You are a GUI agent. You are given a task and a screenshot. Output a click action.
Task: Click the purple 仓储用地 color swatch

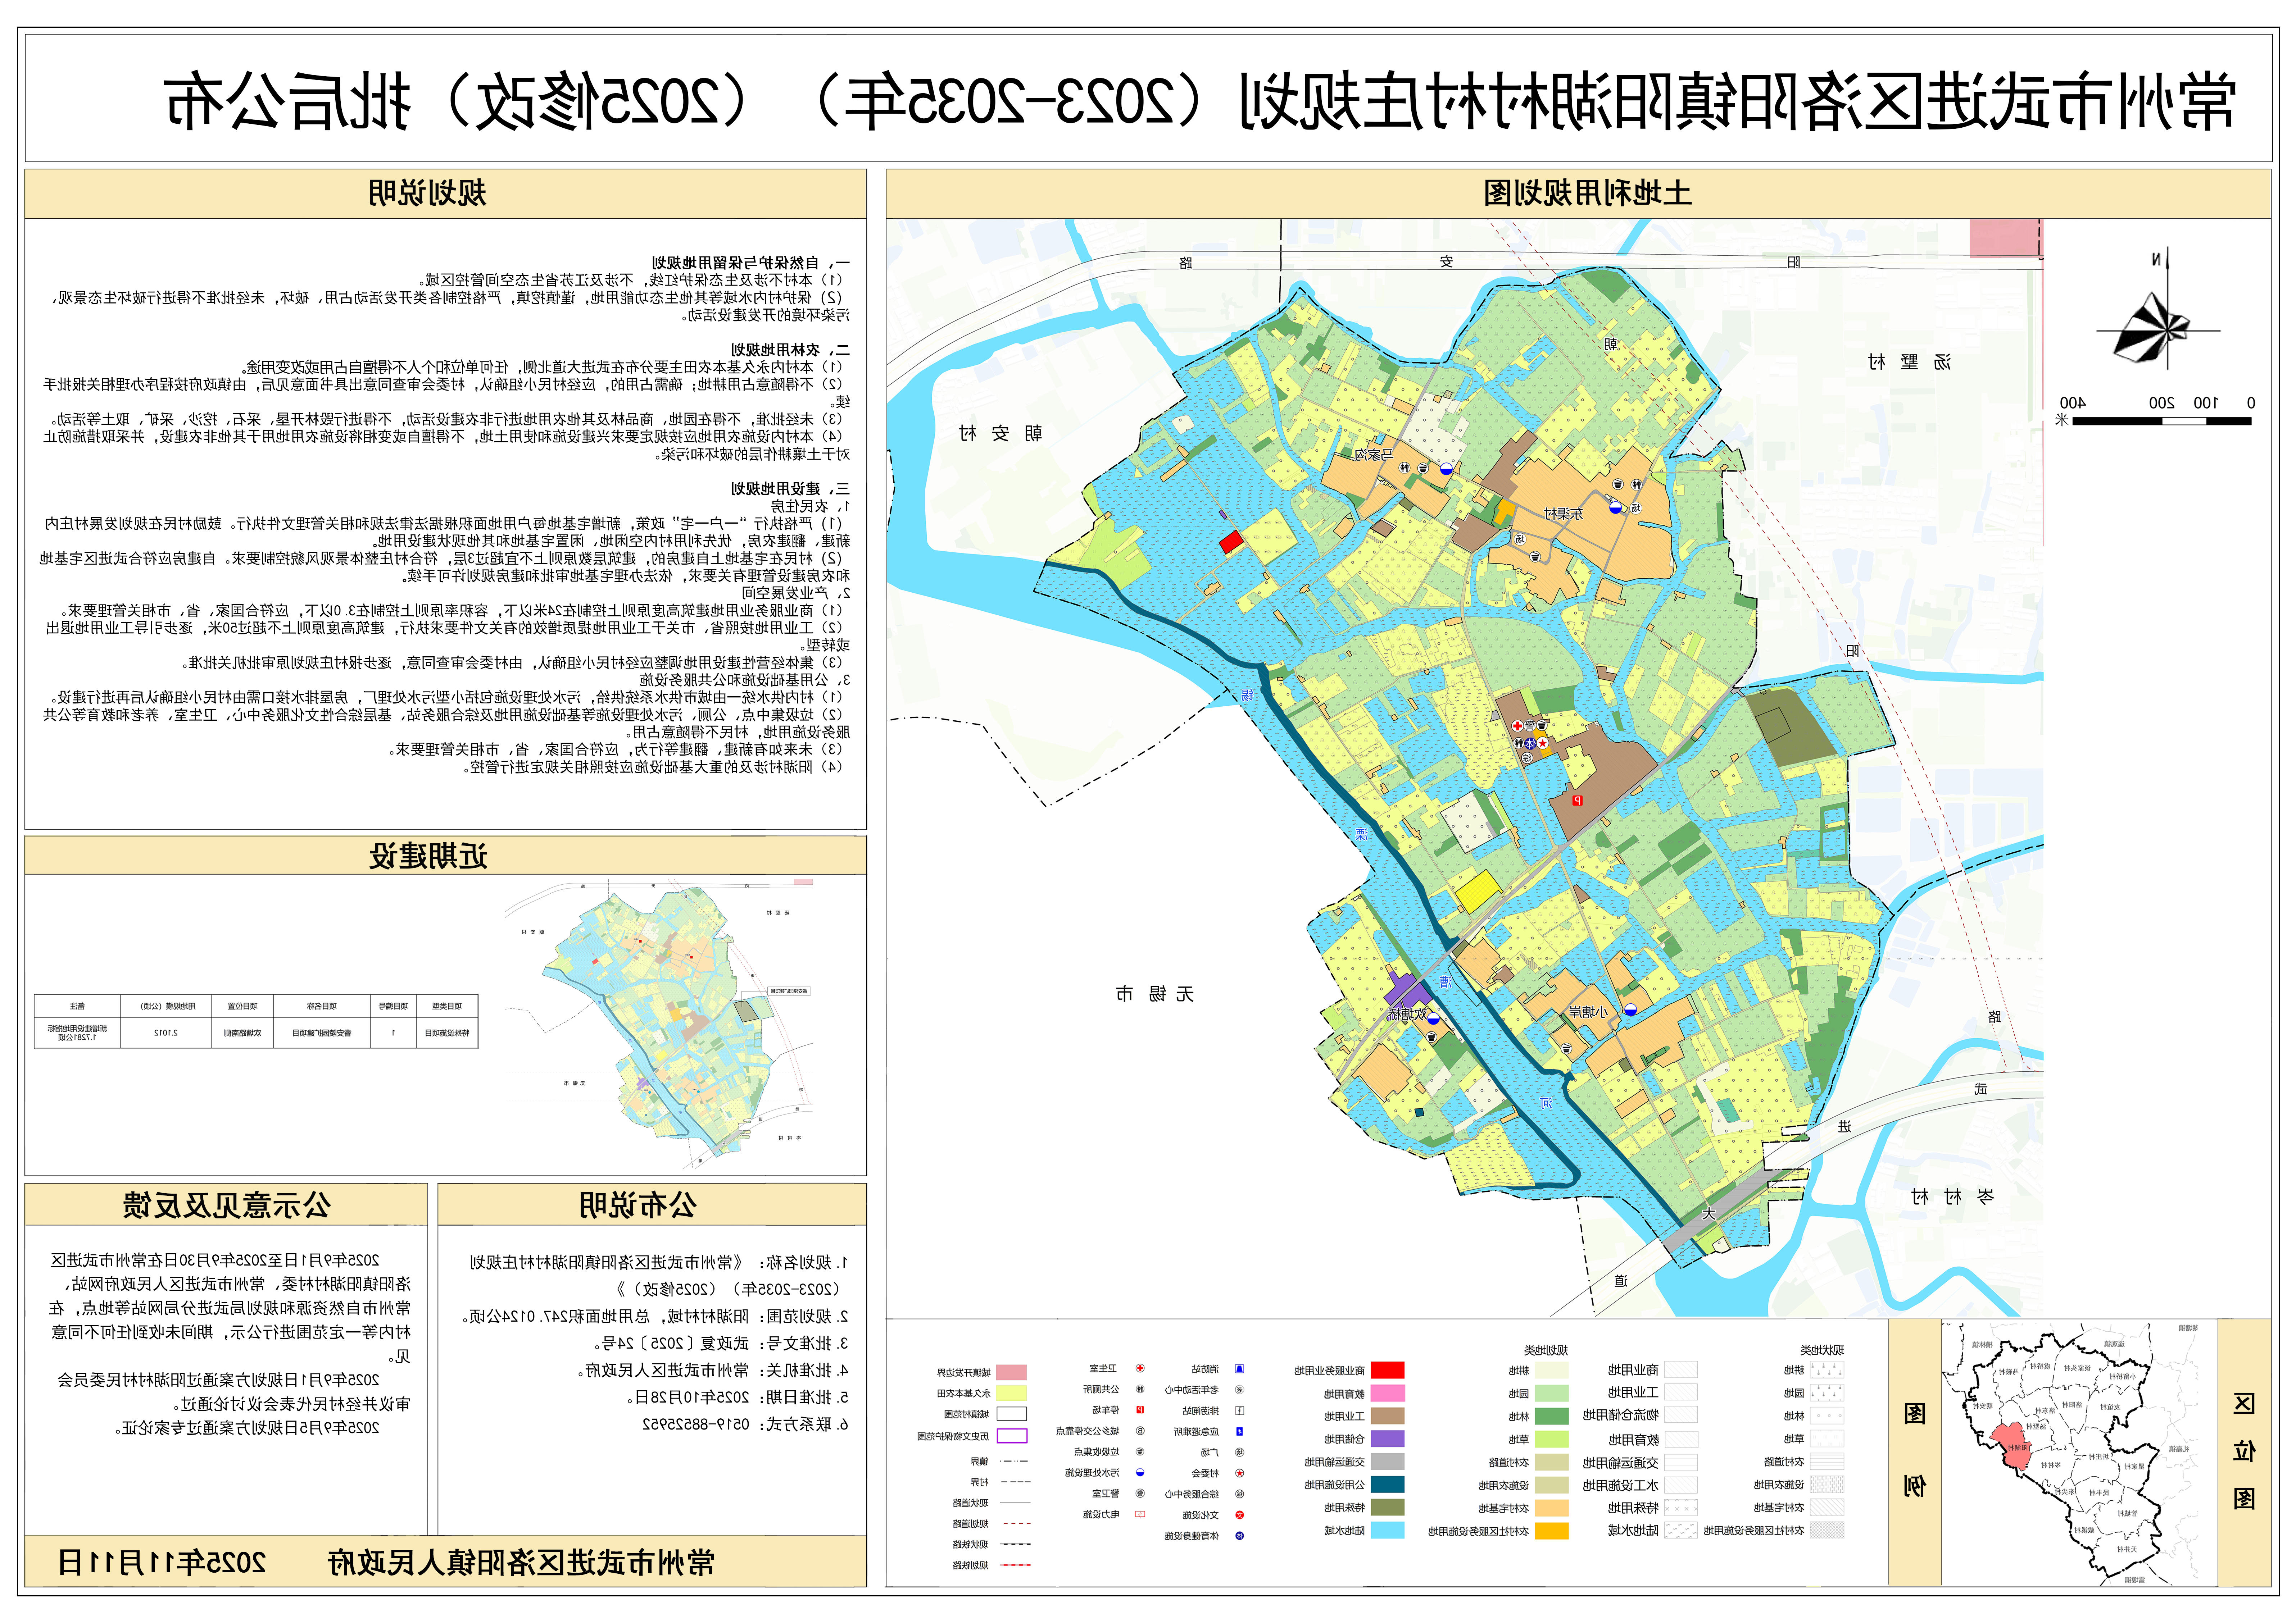tap(1388, 1438)
